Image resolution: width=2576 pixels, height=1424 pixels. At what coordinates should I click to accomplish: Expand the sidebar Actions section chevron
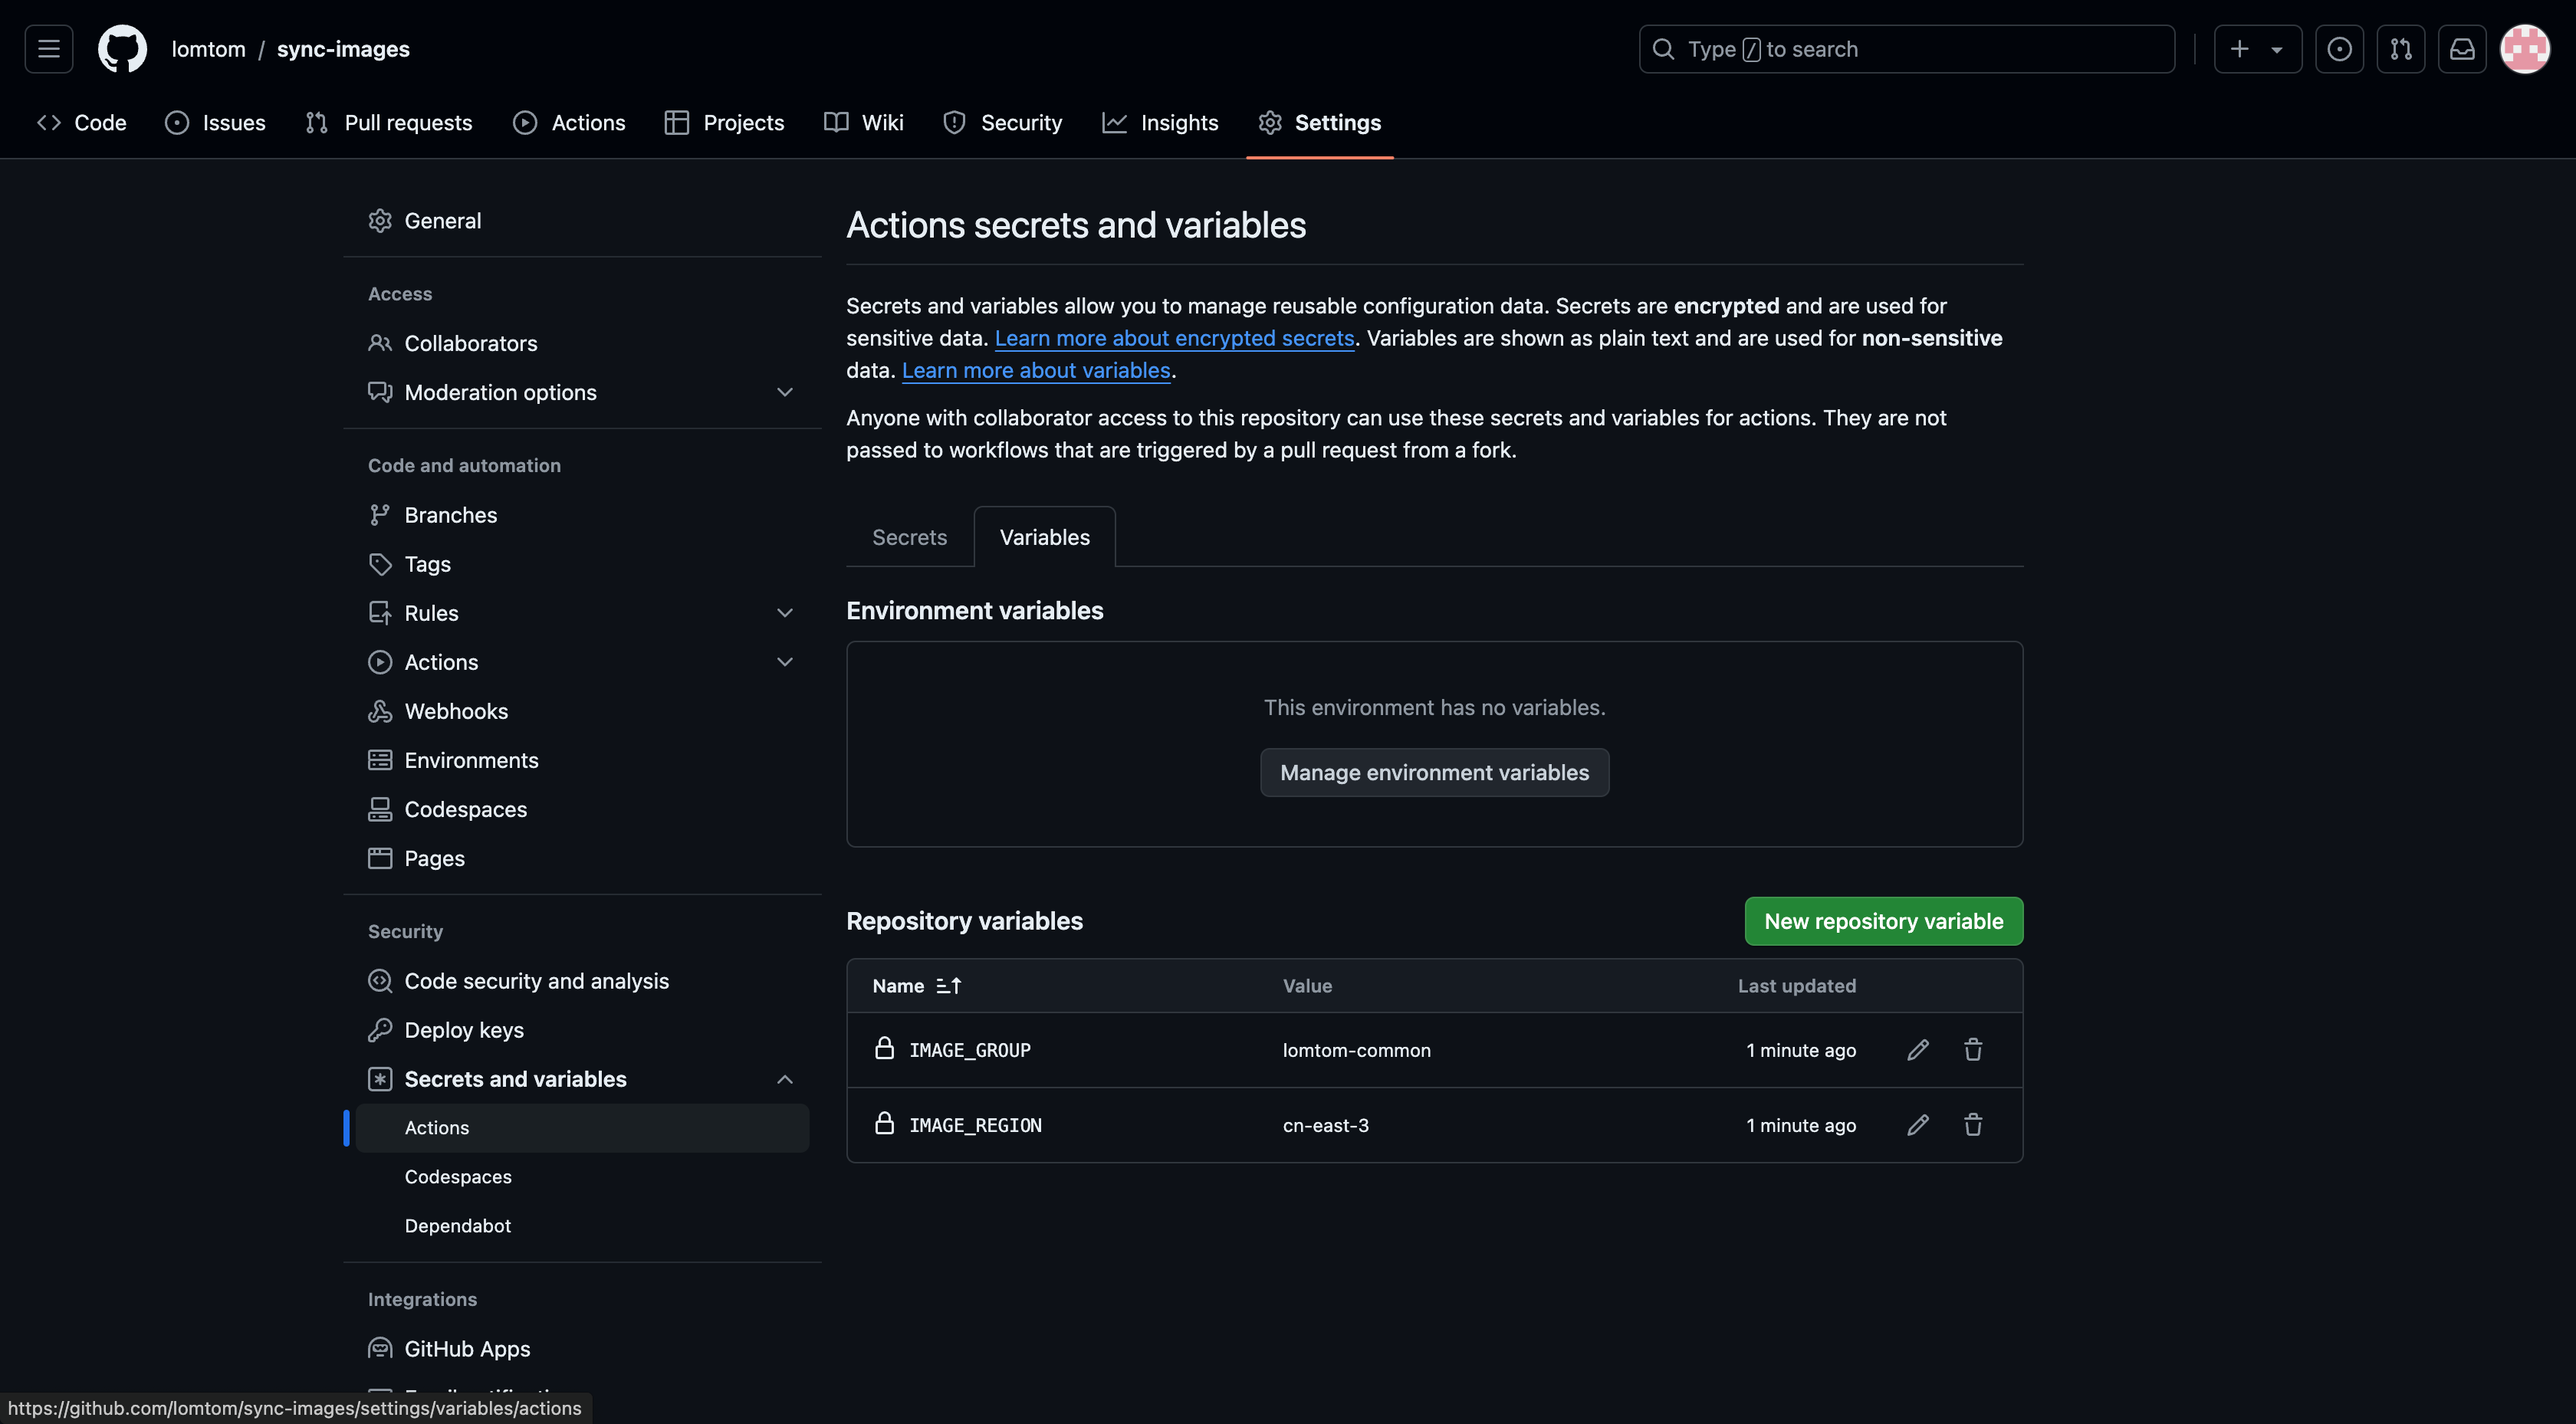point(785,662)
